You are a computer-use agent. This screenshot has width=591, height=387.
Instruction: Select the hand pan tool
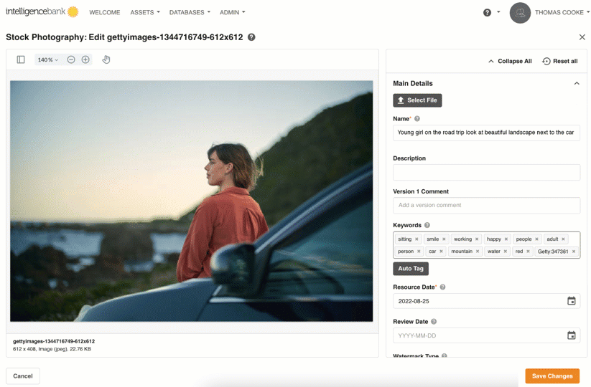pyautogui.click(x=106, y=59)
